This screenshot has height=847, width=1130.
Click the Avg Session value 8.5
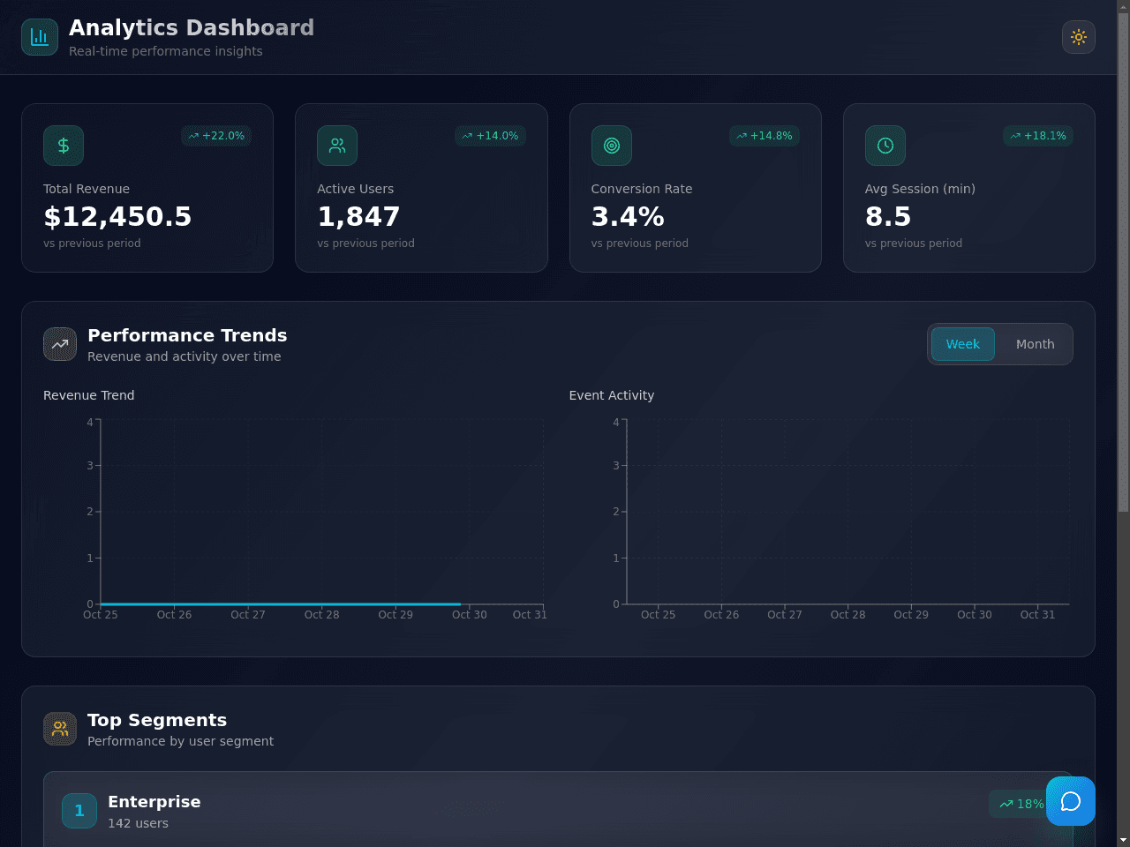888,216
